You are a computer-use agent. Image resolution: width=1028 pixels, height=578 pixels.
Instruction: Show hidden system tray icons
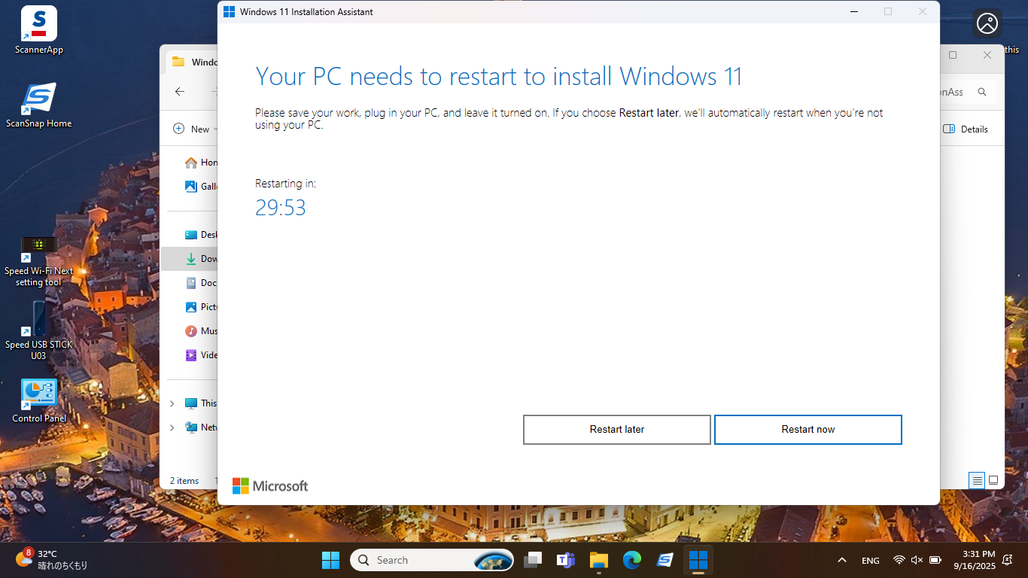(x=842, y=560)
